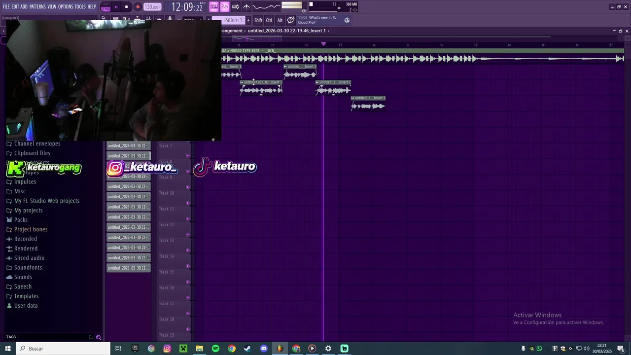Click the red Record button
This screenshot has width=631, height=355.
138,7
